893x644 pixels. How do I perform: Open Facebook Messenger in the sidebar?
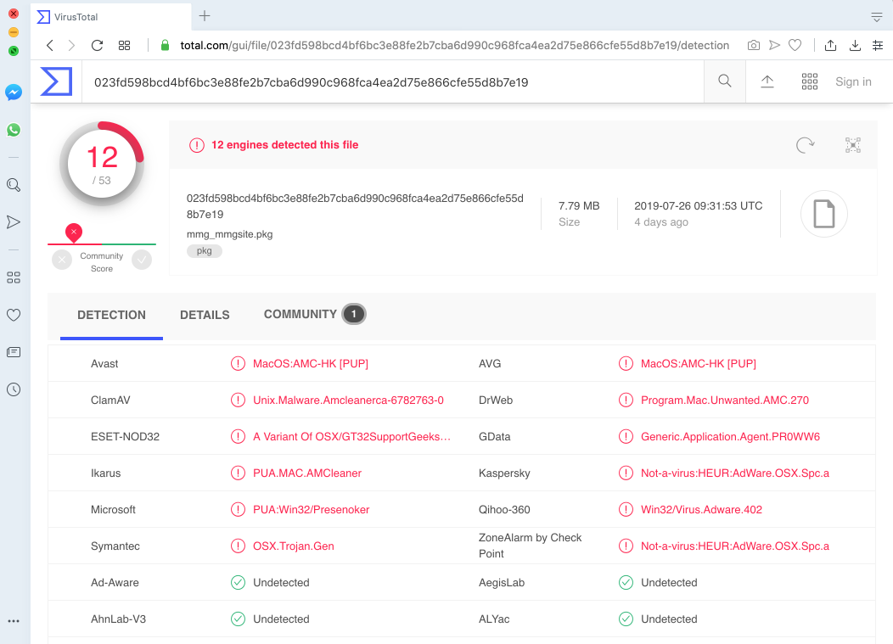[x=14, y=92]
